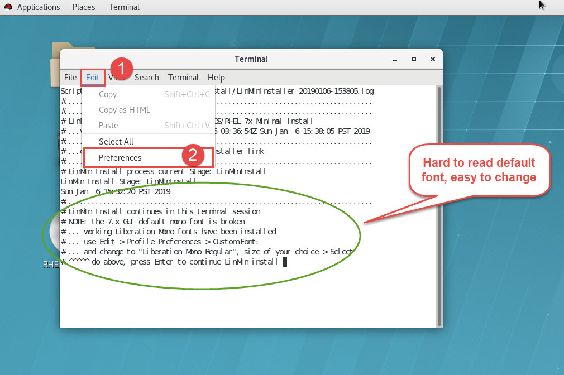Click Terminal app label in top panel
This screenshot has height=375, width=564.
(124, 7)
